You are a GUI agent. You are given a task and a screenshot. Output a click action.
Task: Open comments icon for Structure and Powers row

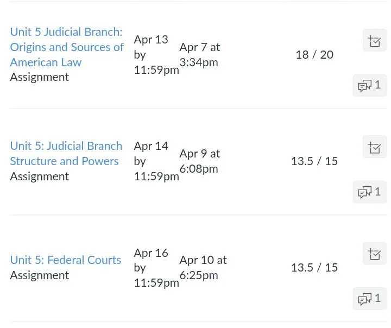(369, 192)
